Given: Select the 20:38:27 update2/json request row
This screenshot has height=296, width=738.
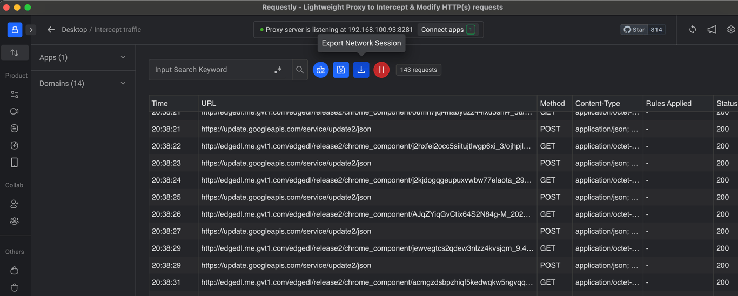Looking at the screenshot, I should (444, 231).
